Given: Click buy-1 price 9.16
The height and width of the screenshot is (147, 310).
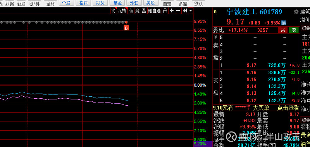Looking at the screenshot, I should click(251, 73).
